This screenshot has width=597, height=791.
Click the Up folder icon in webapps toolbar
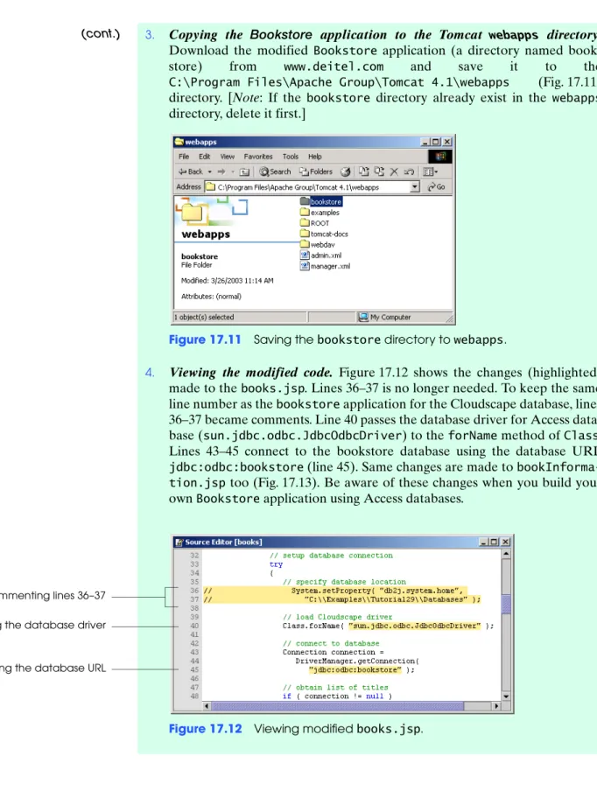[x=244, y=172]
